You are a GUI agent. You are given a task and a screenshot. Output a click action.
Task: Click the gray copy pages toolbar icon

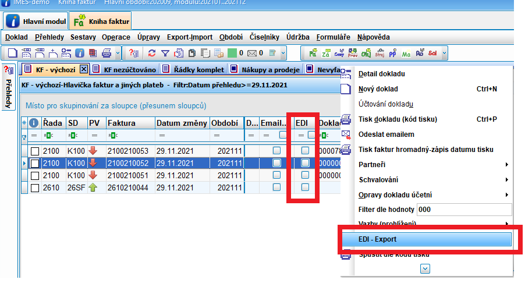click(205, 53)
